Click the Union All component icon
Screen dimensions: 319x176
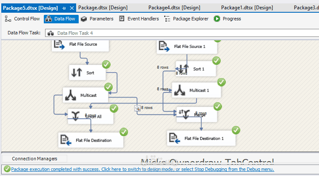click(75, 116)
